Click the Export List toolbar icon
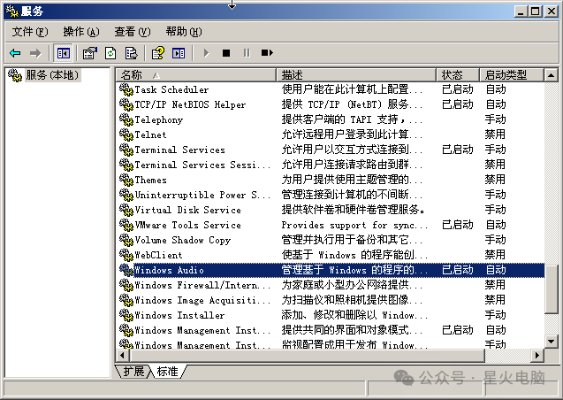The height and width of the screenshot is (400, 563). click(132, 53)
